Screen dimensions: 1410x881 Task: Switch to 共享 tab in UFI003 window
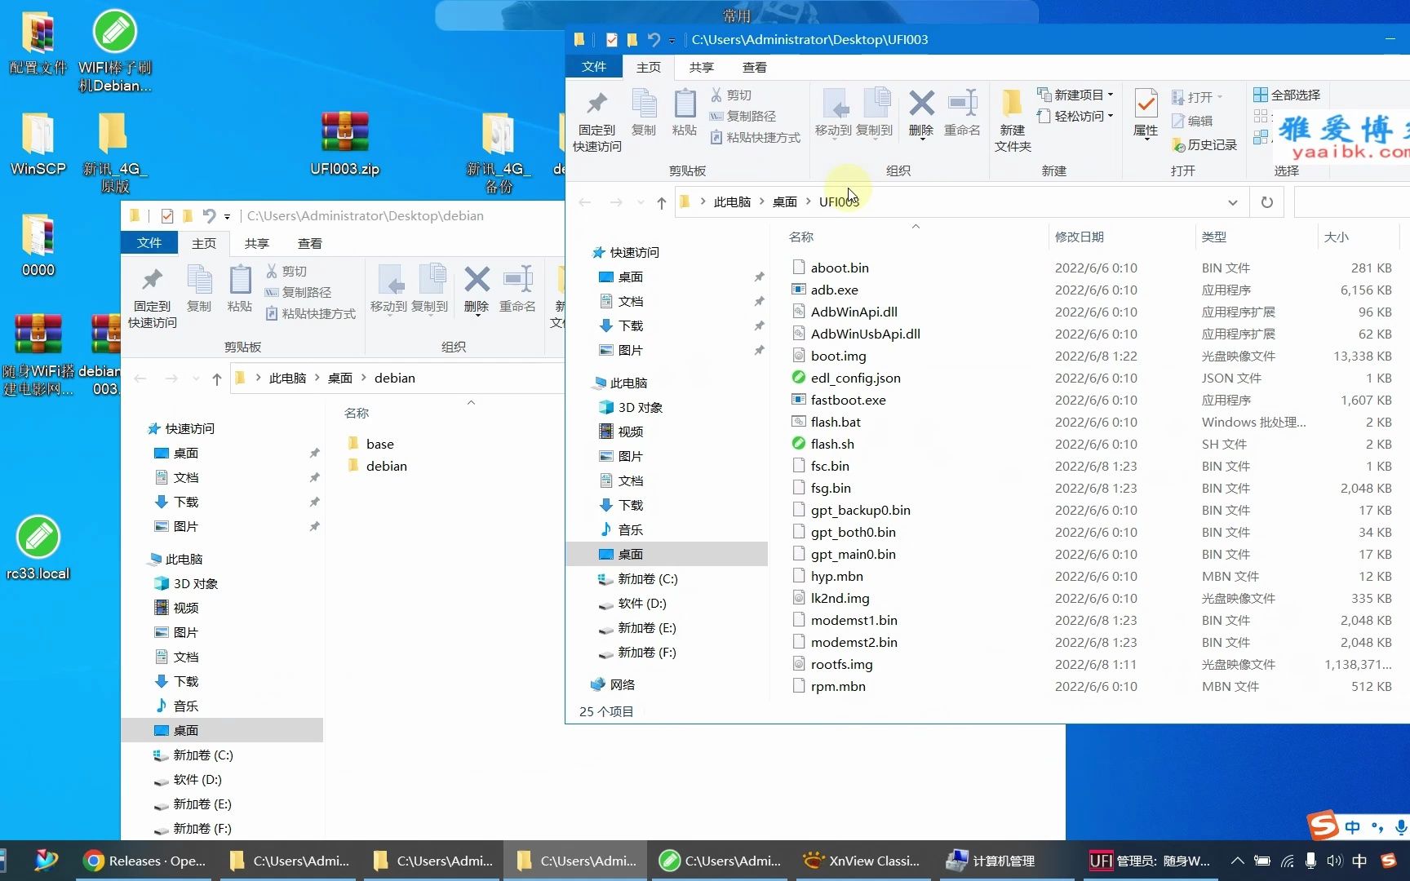coord(701,67)
